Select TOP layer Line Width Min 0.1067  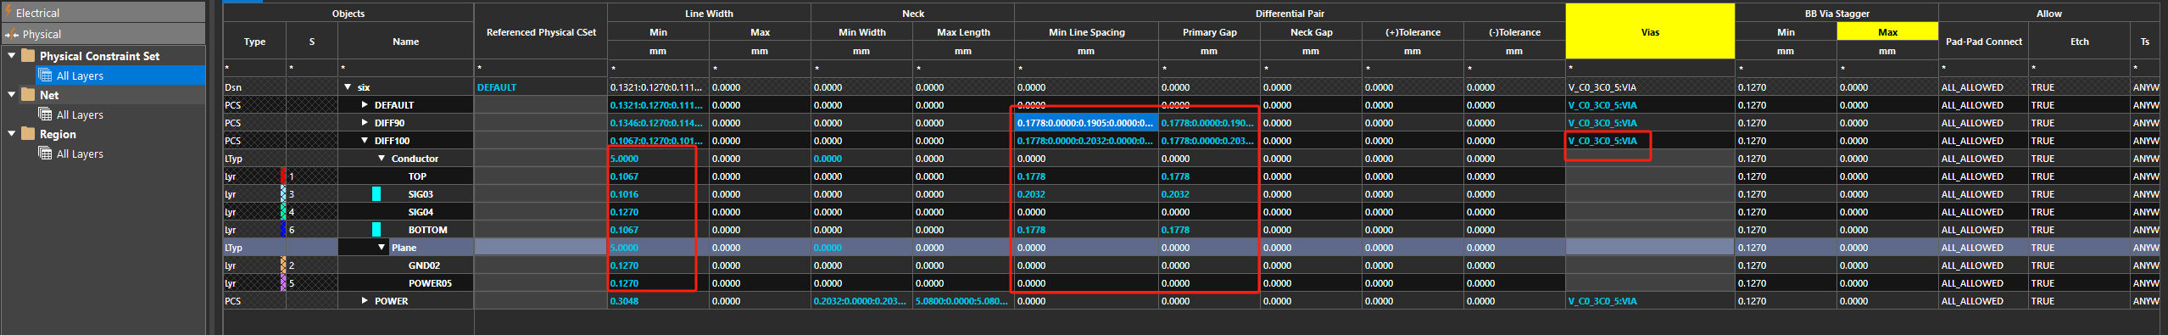click(x=658, y=176)
